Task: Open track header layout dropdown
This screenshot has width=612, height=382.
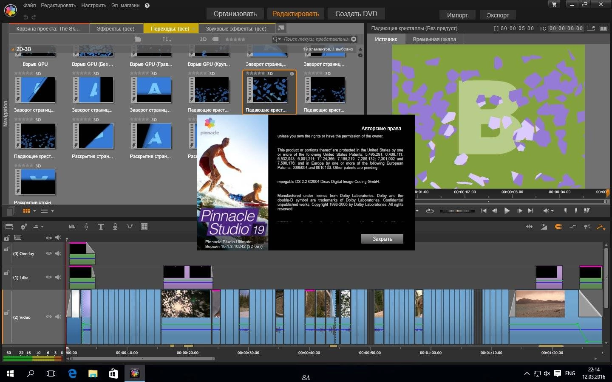Action: (x=9, y=227)
